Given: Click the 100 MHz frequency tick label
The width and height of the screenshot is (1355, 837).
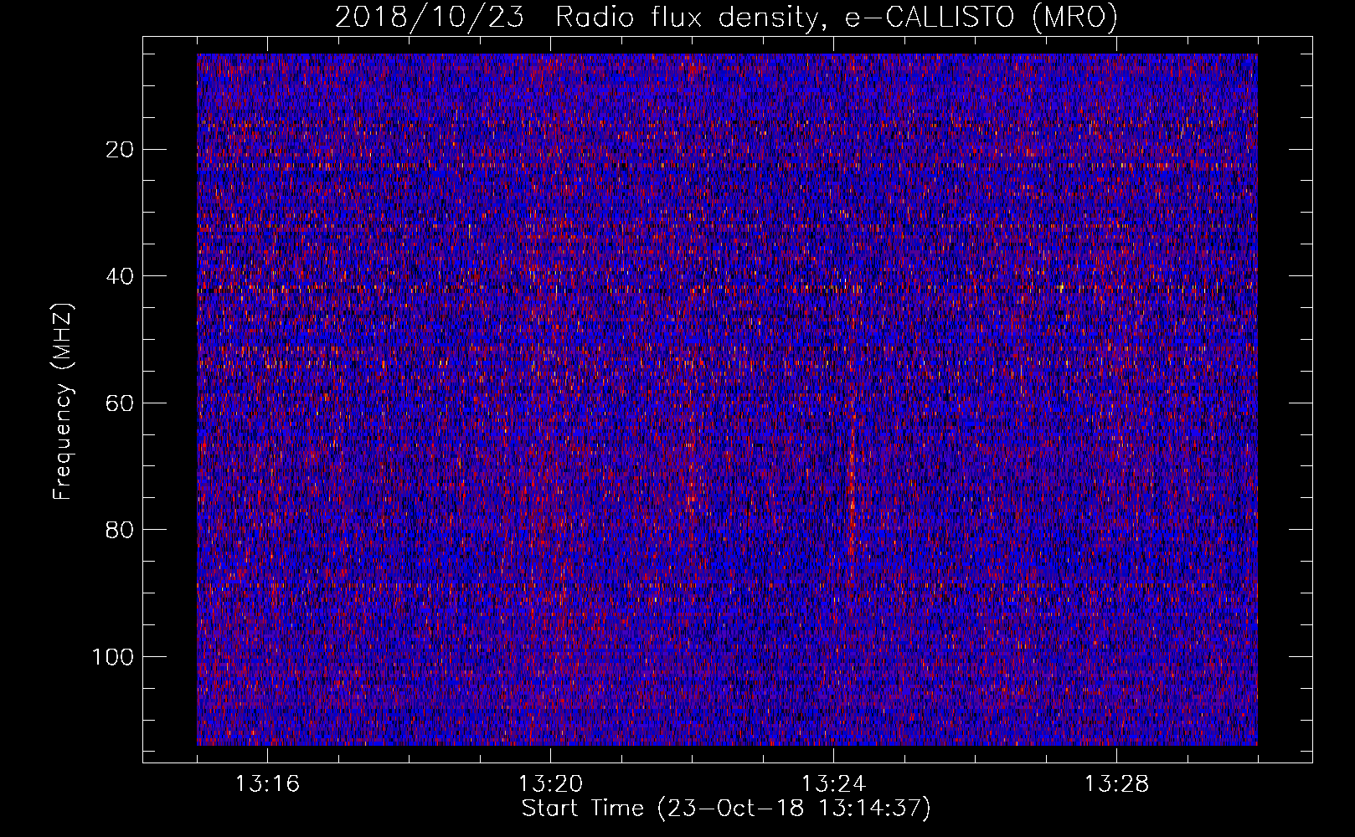Looking at the screenshot, I should tap(113, 657).
